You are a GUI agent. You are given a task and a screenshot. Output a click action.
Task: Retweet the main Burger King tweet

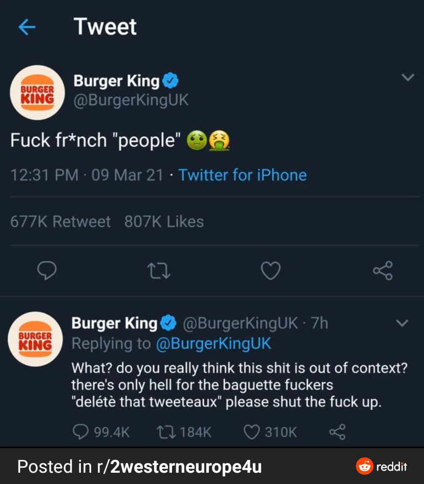point(159,270)
